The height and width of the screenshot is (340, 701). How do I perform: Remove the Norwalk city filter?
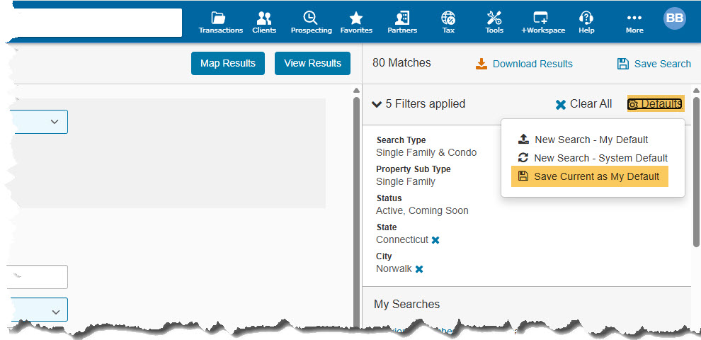419,269
